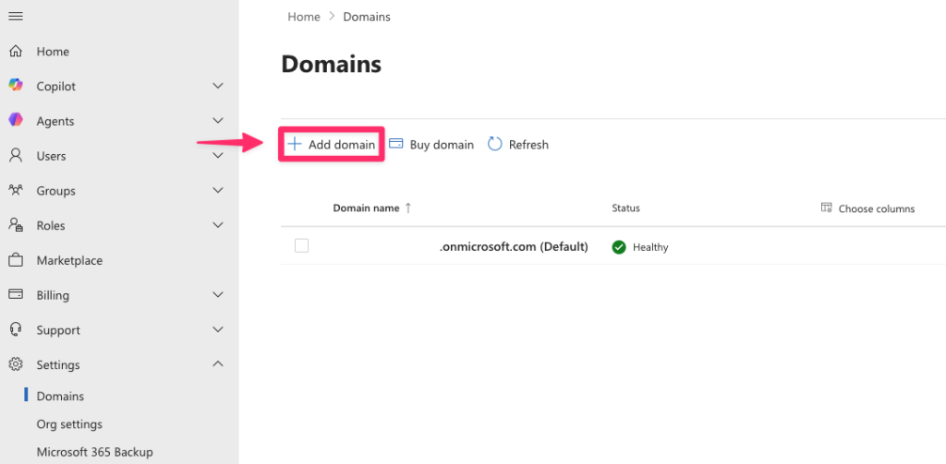The width and height of the screenshot is (946, 464).
Task: Click the Agents label in sidebar
Action: (55, 121)
